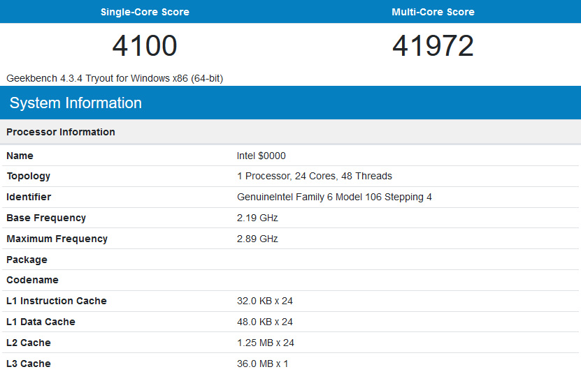Select the Name row label
This screenshot has width=581, height=374.
[20, 156]
